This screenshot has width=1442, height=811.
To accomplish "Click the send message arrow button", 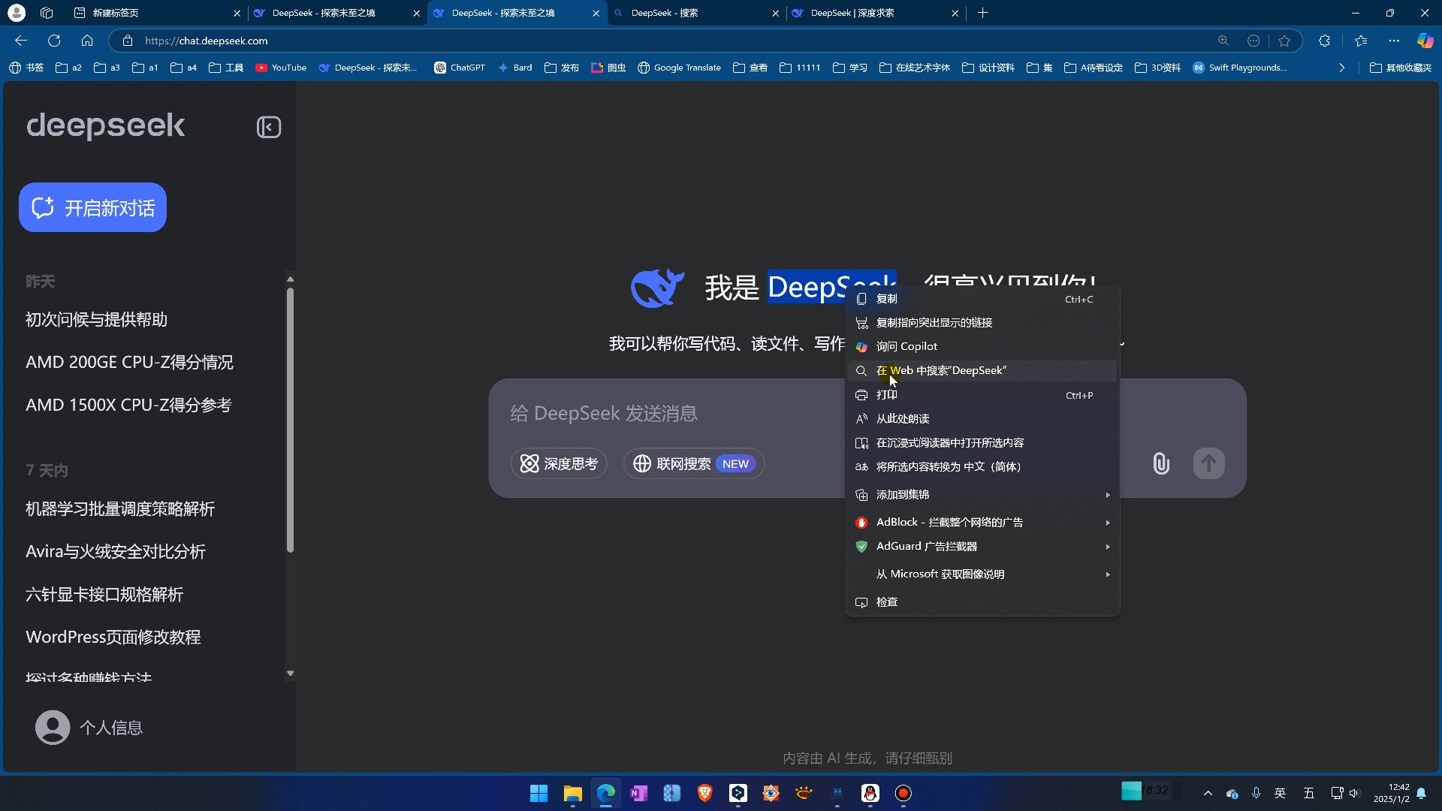I will (x=1208, y=463).
